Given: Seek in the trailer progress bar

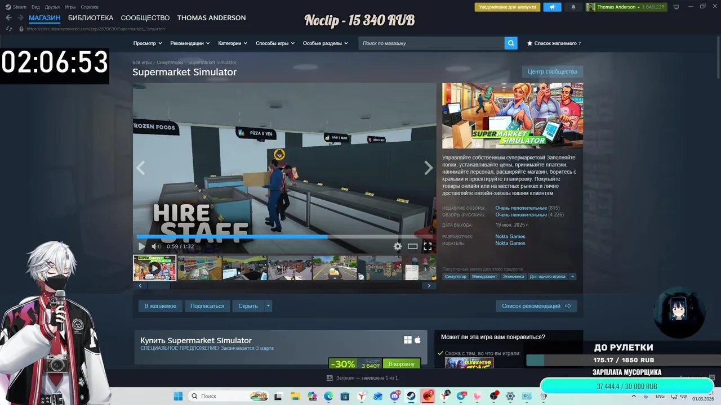Looking at the screenshot, I should 284,237.
